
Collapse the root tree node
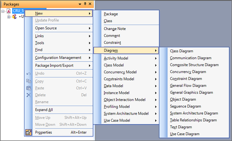pyautogui.click(x=3, y=11)
